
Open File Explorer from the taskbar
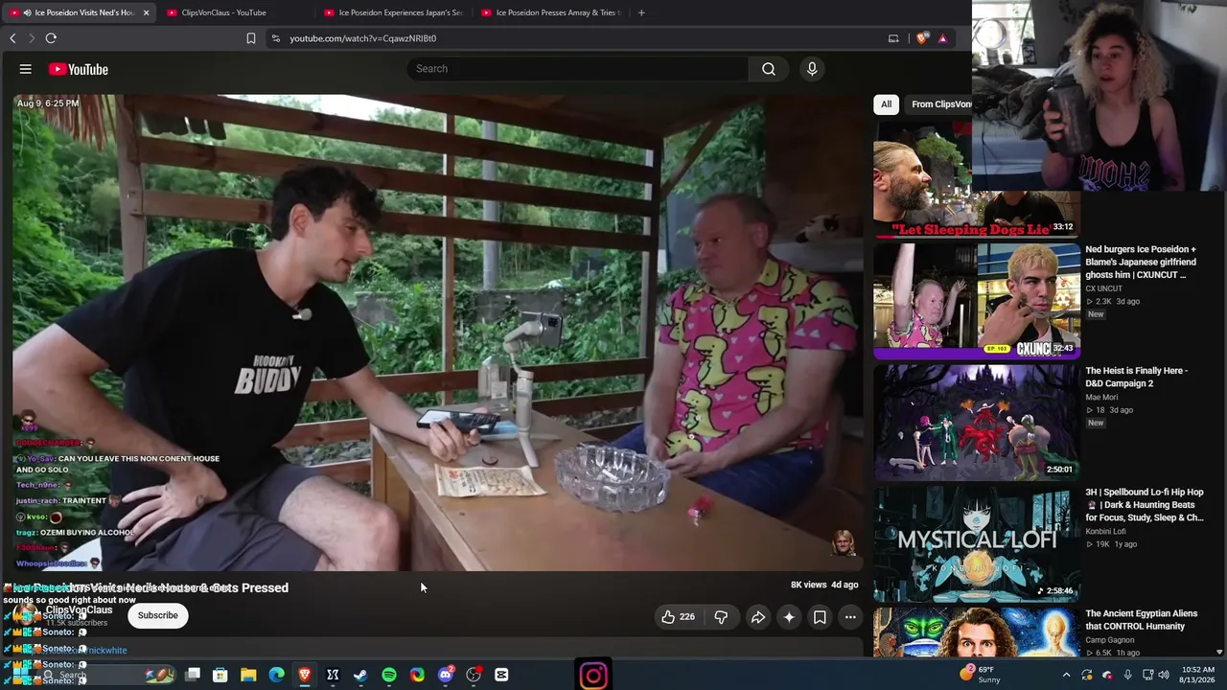click(248, 676)
